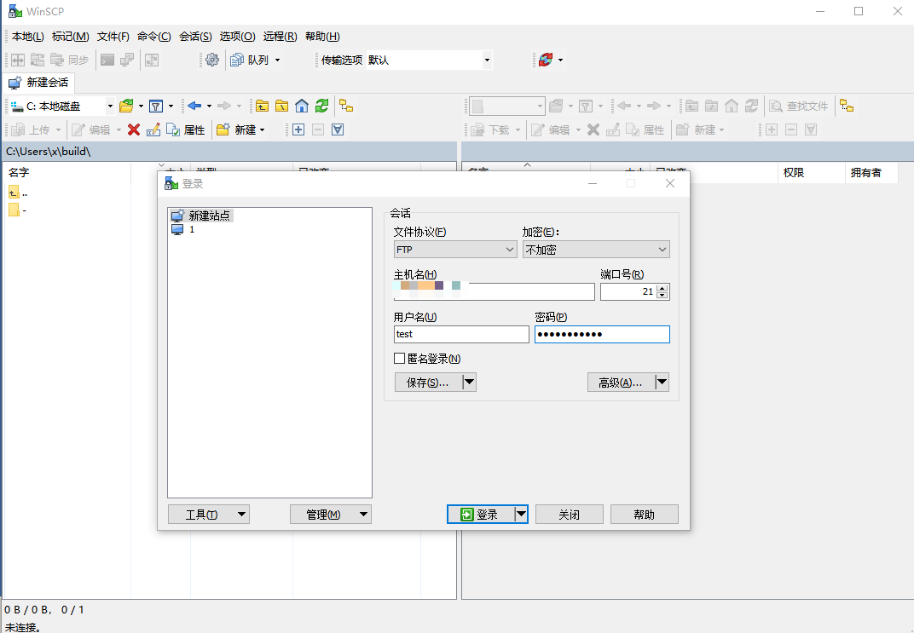Screen dimensions: 914x633
Task: Refresh the local directory listing
Action: coord(321,106)
